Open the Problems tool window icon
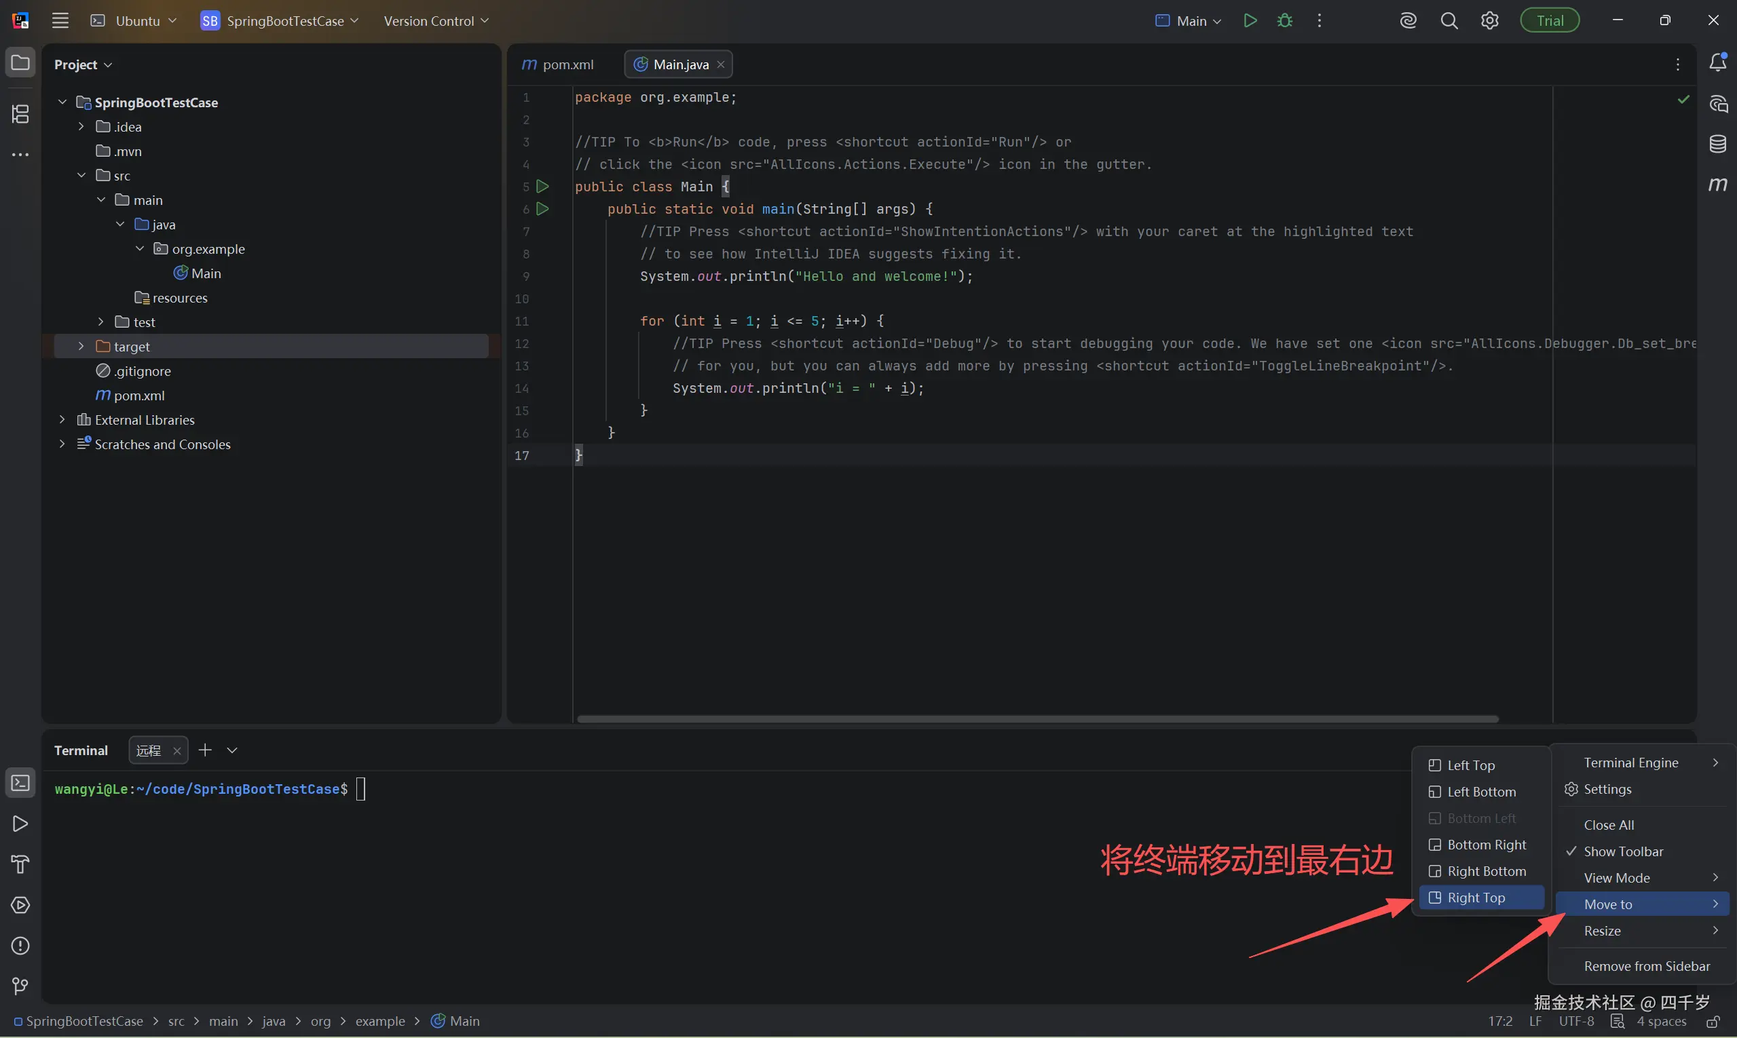The height and width of the screenshot is (1038, 1737). pos(20,946)
